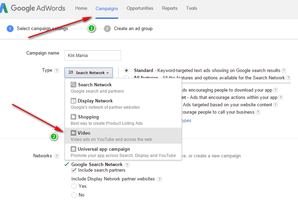Choose Display Network from the type menu

123,104
